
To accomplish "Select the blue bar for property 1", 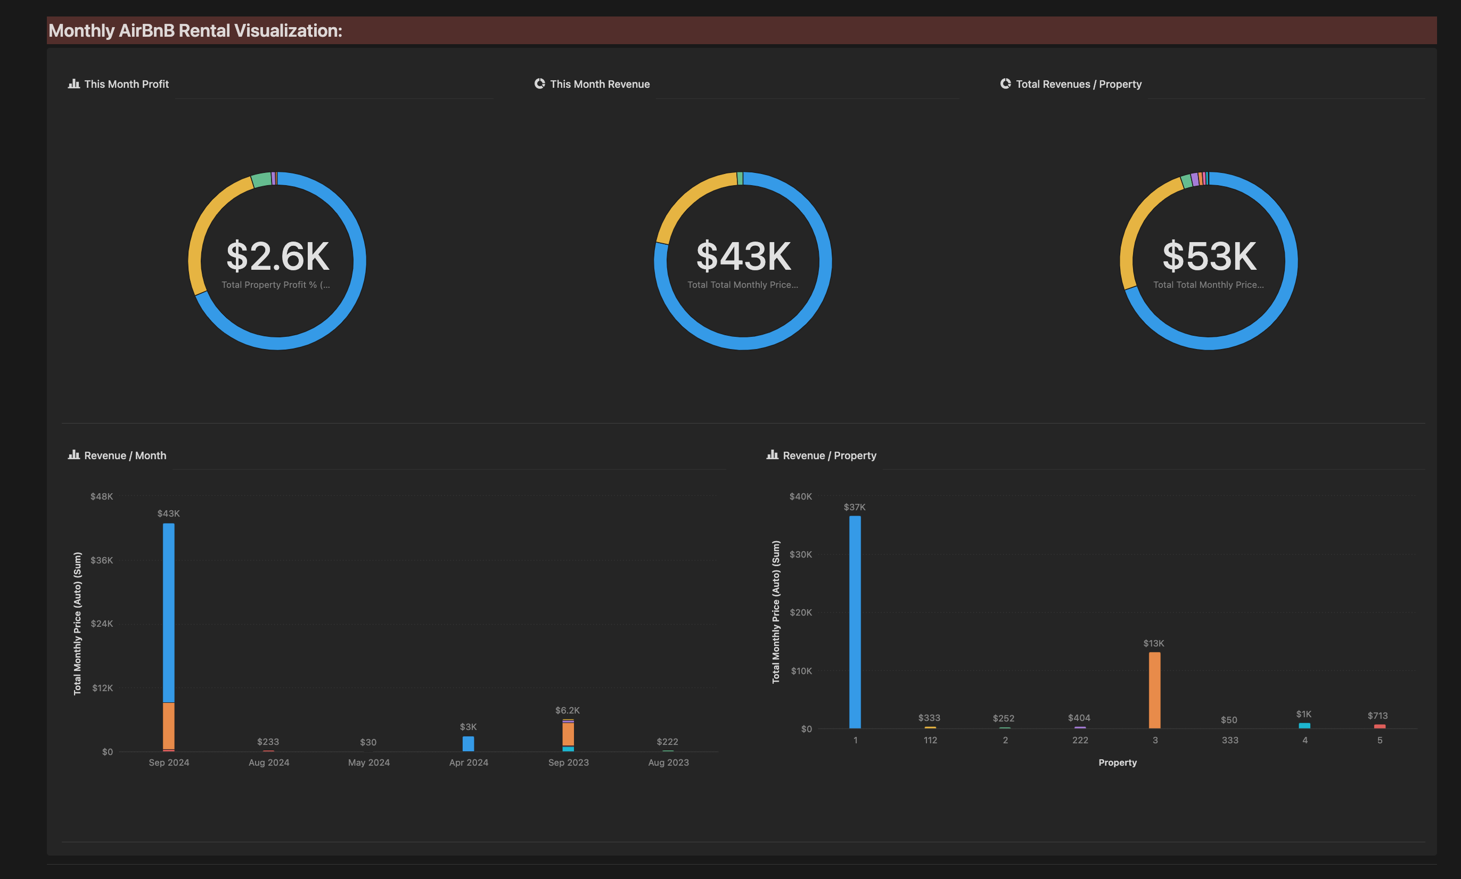I will [855, 622].
